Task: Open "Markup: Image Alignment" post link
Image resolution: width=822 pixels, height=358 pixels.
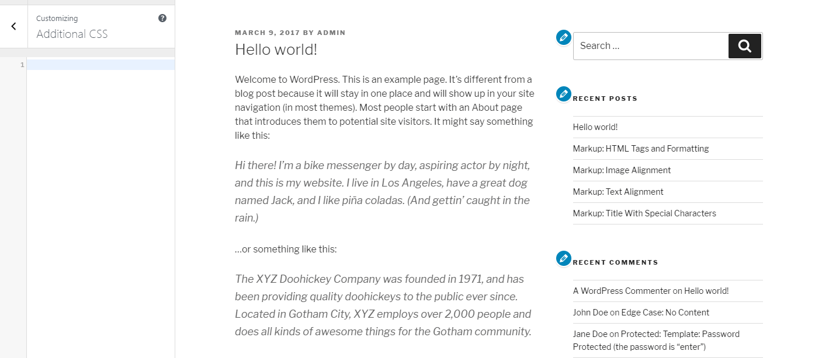Action: click(x=621, y=170)
